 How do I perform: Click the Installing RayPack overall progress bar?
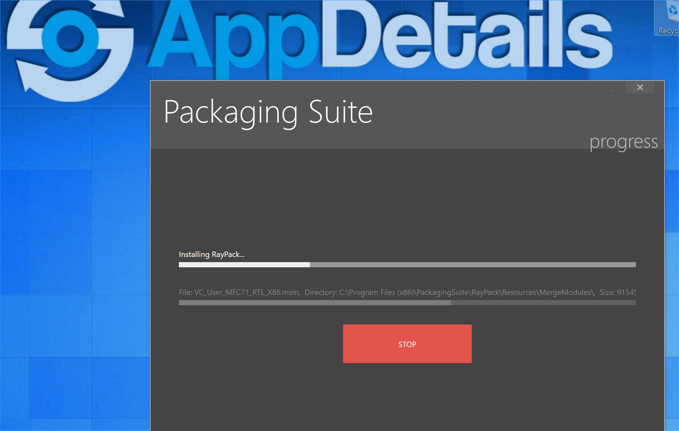pos(407,265)
